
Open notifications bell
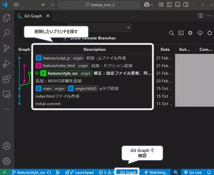pyautogui.click(x=209, y=172)
